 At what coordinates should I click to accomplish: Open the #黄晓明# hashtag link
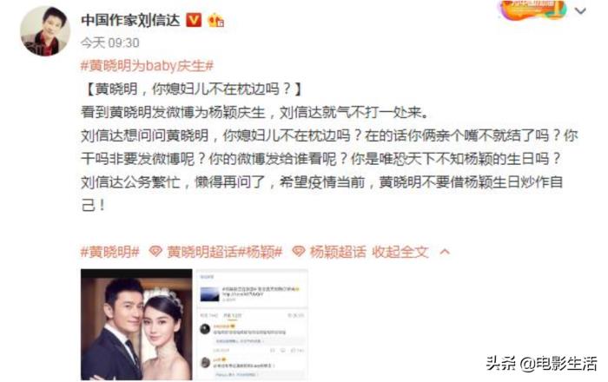click(109, 252)
